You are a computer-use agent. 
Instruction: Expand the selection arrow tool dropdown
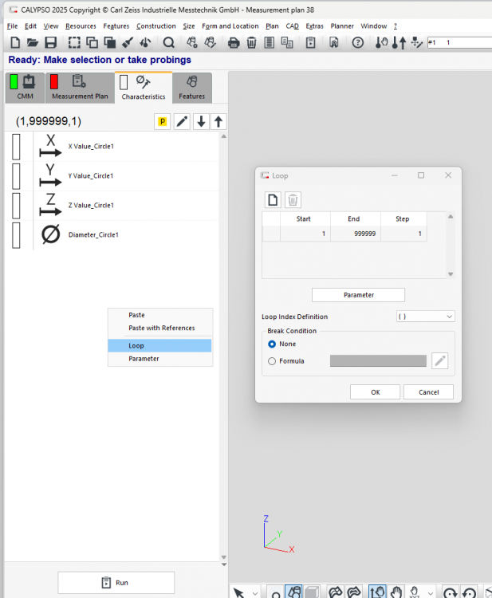click(x=254, y=592)
